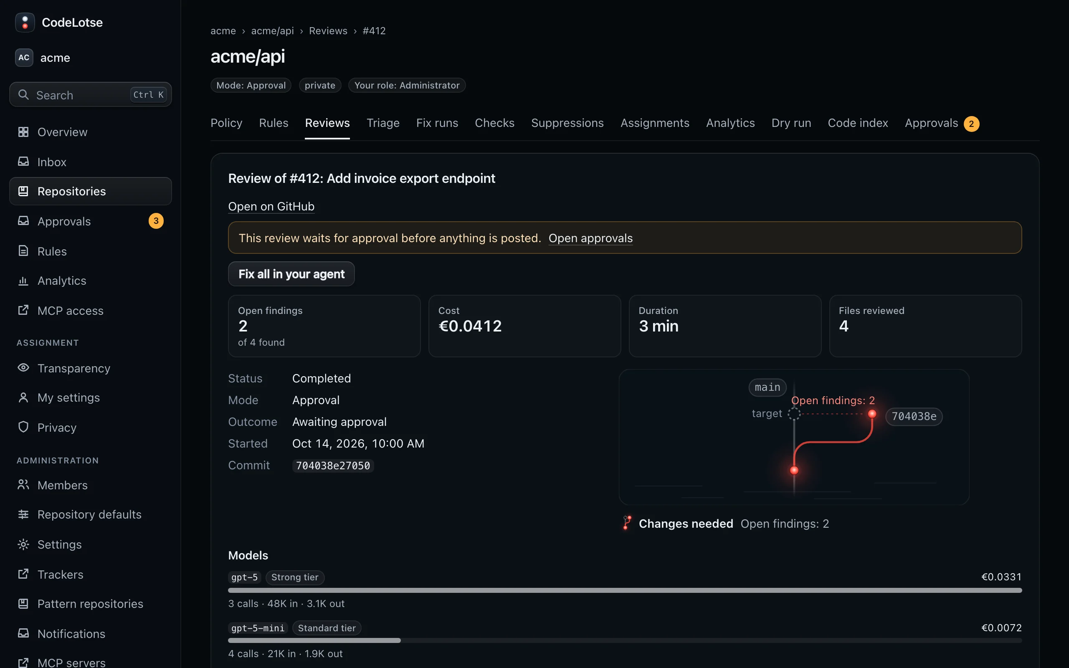
Task: Follow the Open on GitHub link
Action: 271,206
